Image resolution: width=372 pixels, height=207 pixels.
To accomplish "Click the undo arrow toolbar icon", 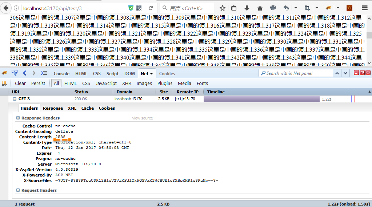I will pos(286,8).
